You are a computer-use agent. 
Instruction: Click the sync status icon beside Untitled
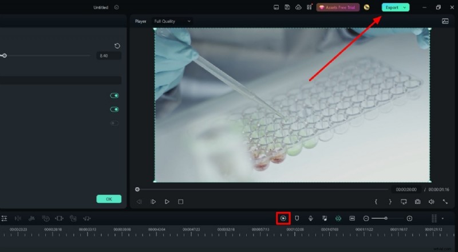point(117,7)
